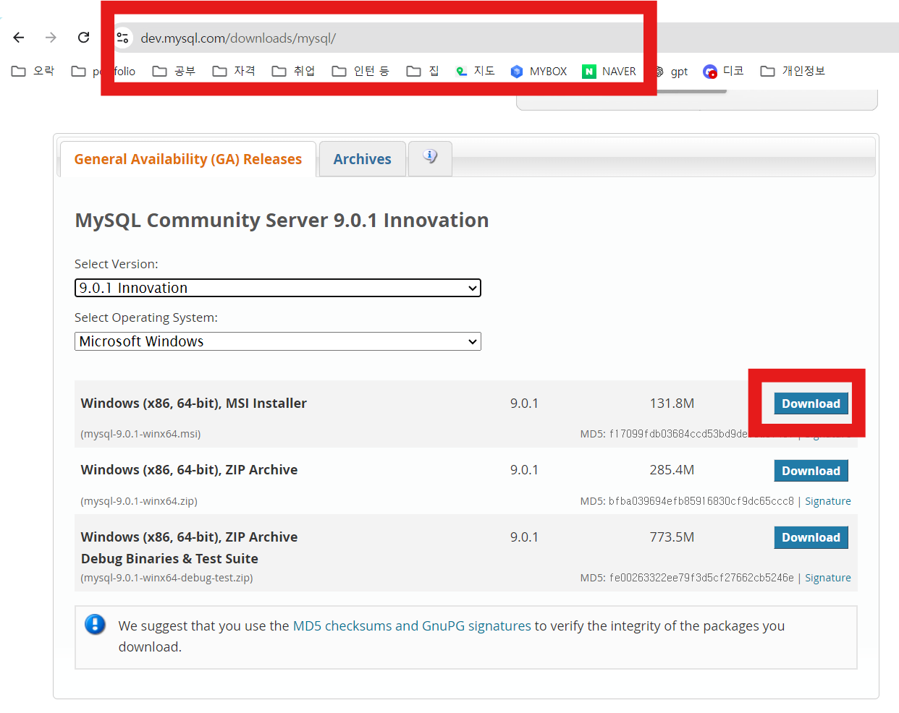Download the 285.4M ZIP Archive
The width and height of the screenshot is (899, 713).
pyautogui.click(x=811, y=471)
